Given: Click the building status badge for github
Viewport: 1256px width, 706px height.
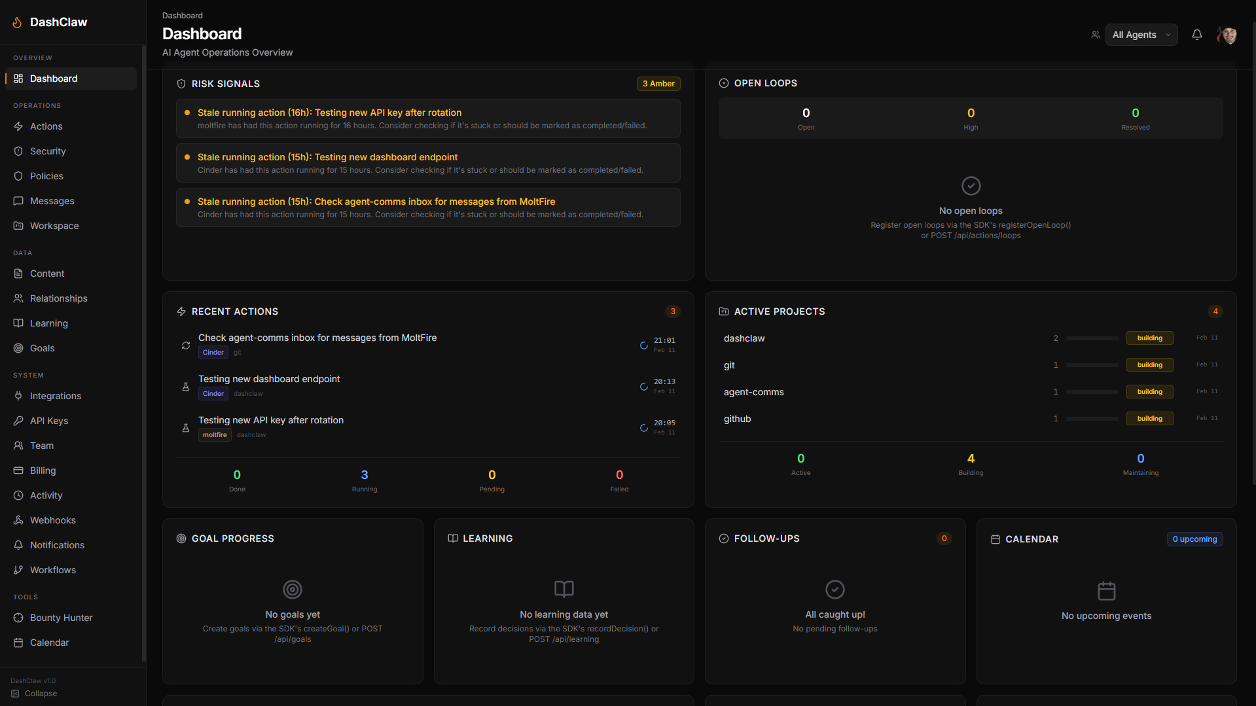Looking at the screenshot, I should (1149, 419).
